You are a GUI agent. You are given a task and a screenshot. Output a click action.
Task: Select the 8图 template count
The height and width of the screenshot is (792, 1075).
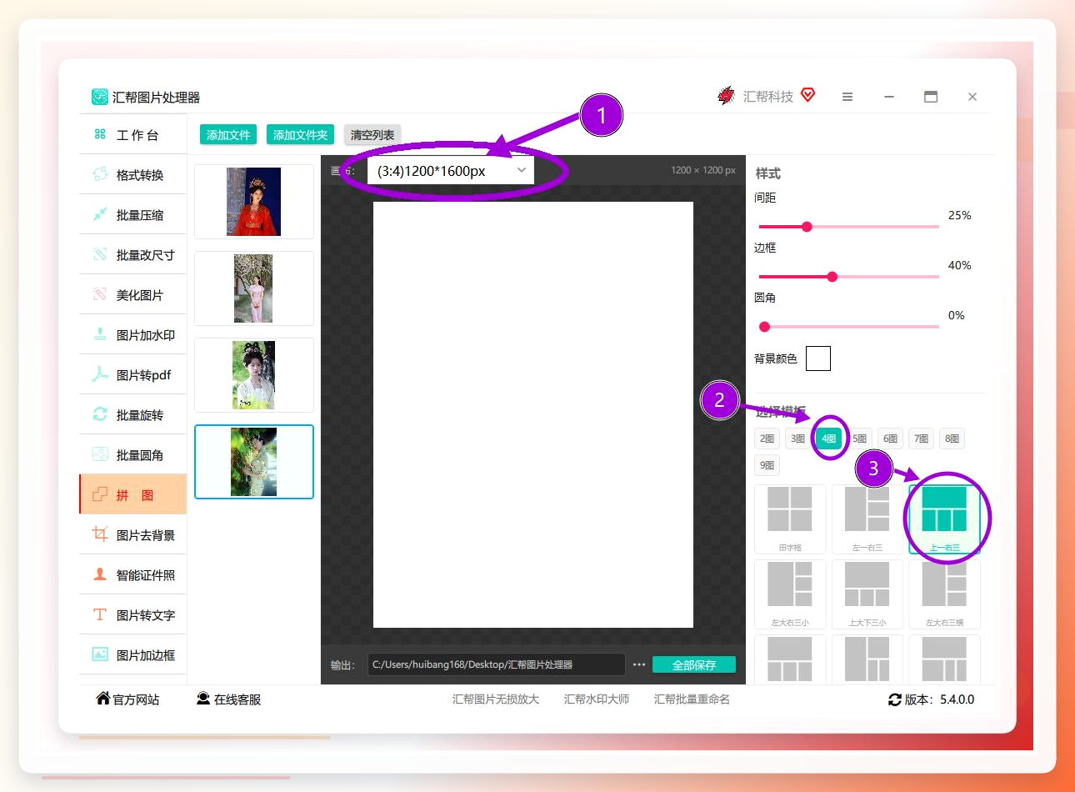(952, 439)
